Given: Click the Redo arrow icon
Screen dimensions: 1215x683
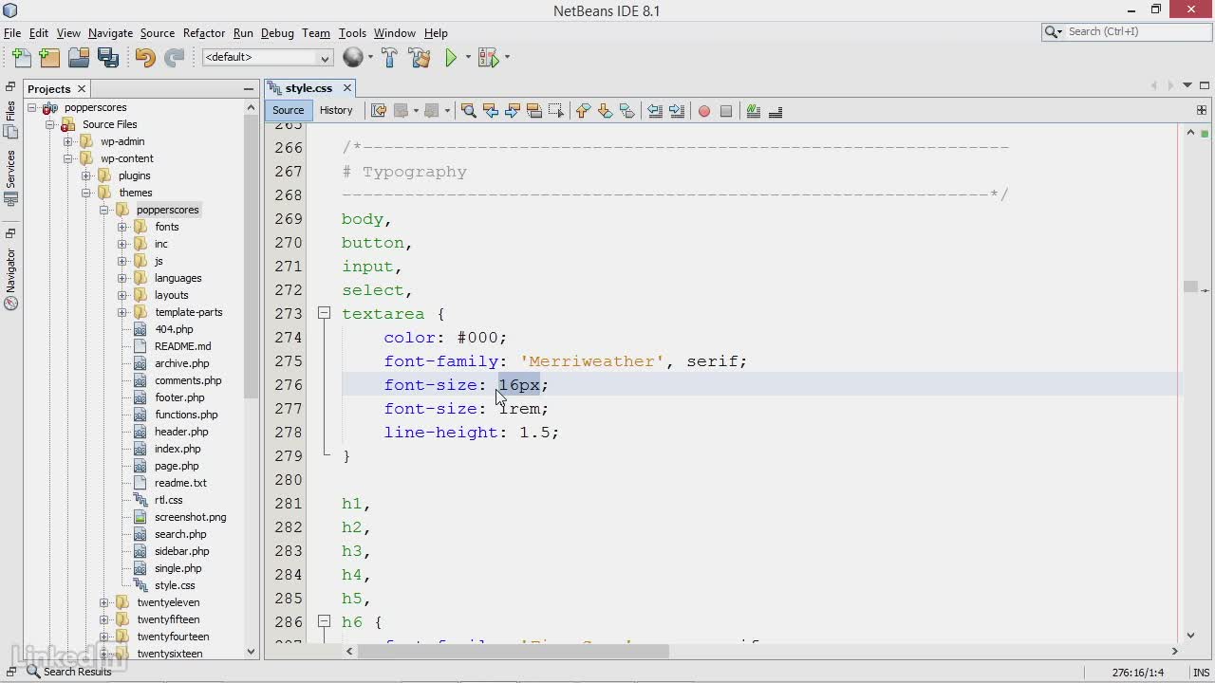Looking at the screenshot, I should [174, 58].
